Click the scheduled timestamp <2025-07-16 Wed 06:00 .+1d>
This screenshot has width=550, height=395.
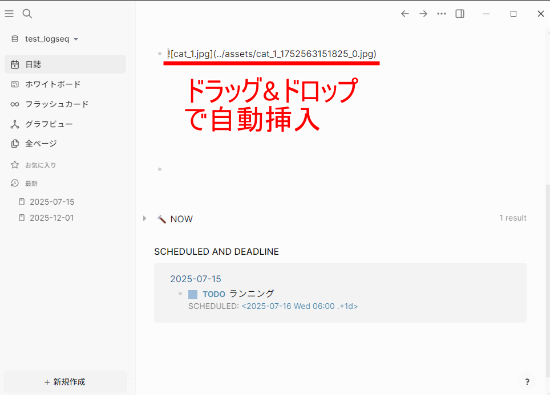[x=300, y=306]
